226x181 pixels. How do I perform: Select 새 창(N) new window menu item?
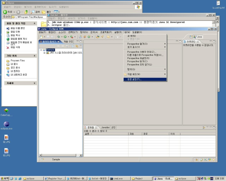pyautogui.click(x=145, y=36)
